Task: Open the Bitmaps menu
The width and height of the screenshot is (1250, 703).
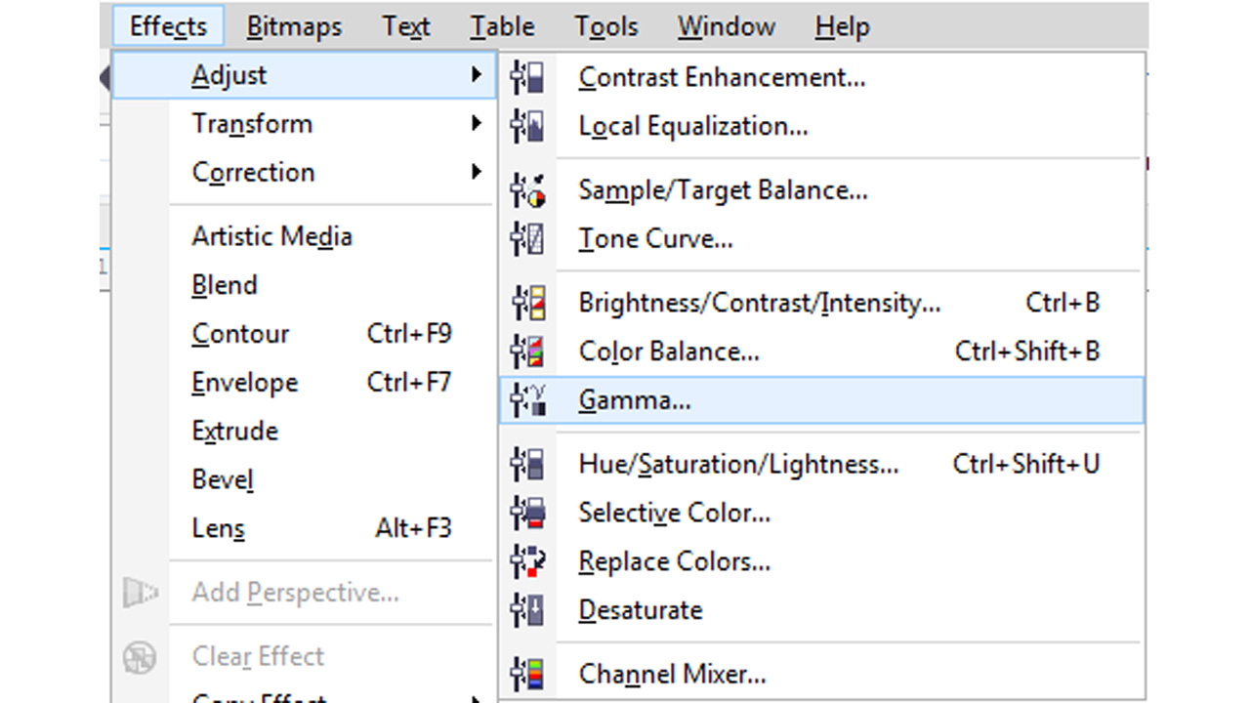Action: (x=294, y=26)
